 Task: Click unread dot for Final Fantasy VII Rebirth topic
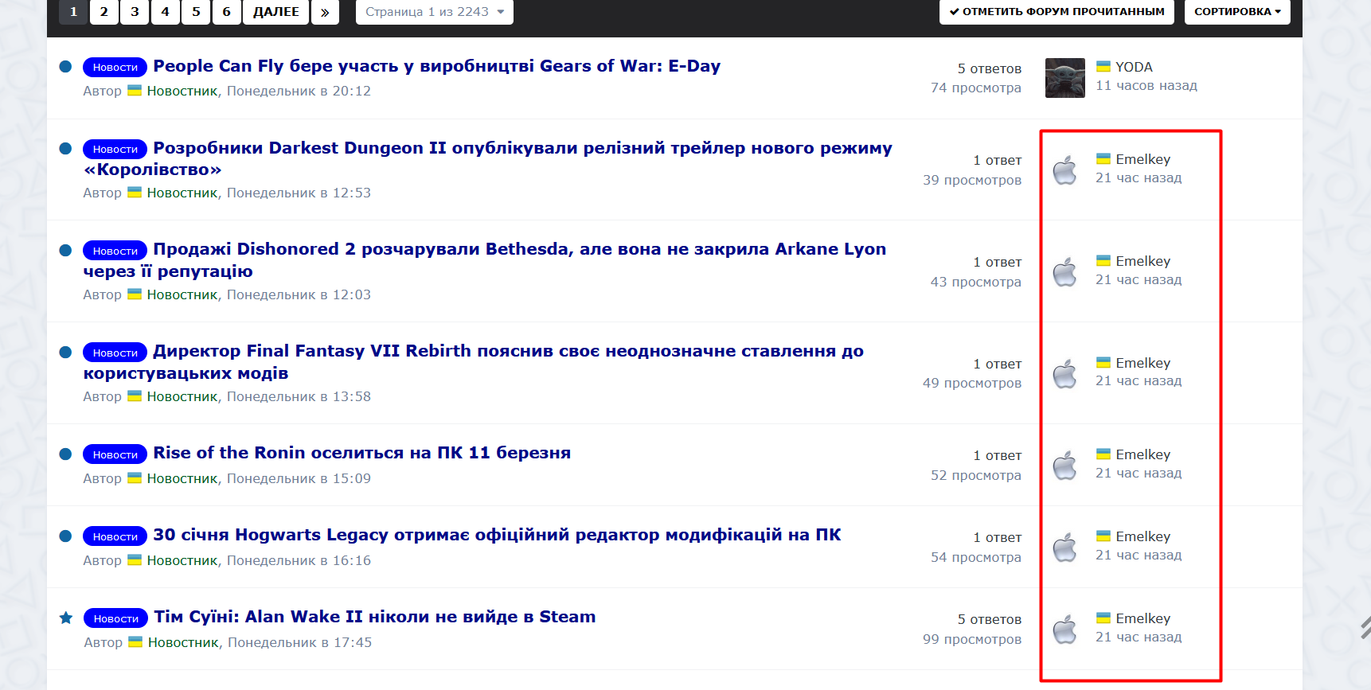click(66, 353)
